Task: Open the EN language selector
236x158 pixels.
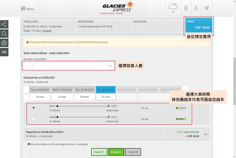Action: coord(4,52)
